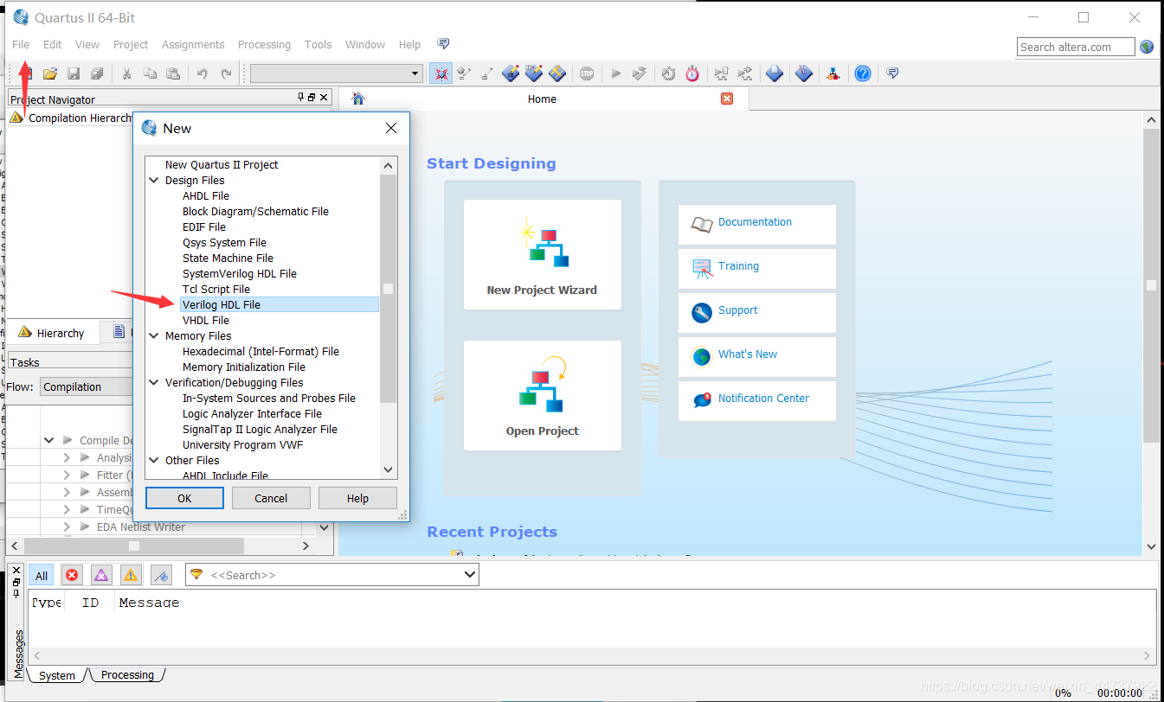Collapse the Design Files category
Screen dimensions: 1164x702
154,181
